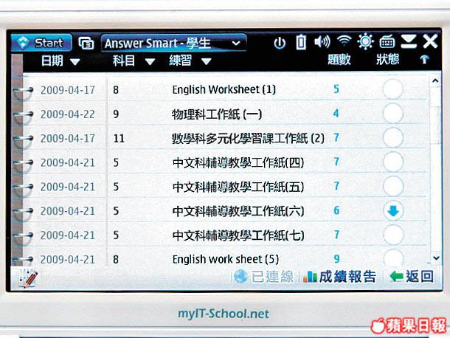The height and width of the screenshot is (338, 450).
Task: Select status circle for English work sheet (5)
Action: pyautogui.click(x=393, y=258)
